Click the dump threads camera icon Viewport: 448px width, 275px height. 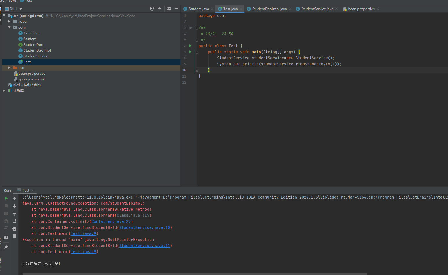pyautogui.click(x=6, y=213)
